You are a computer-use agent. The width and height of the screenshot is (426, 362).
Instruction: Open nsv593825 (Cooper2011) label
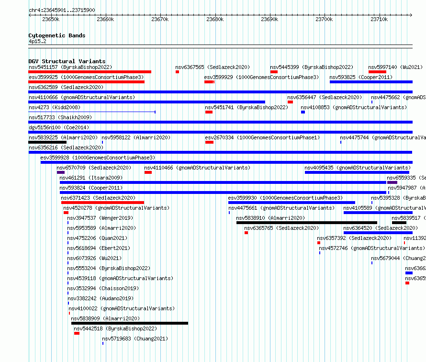[x=361, y=77]
